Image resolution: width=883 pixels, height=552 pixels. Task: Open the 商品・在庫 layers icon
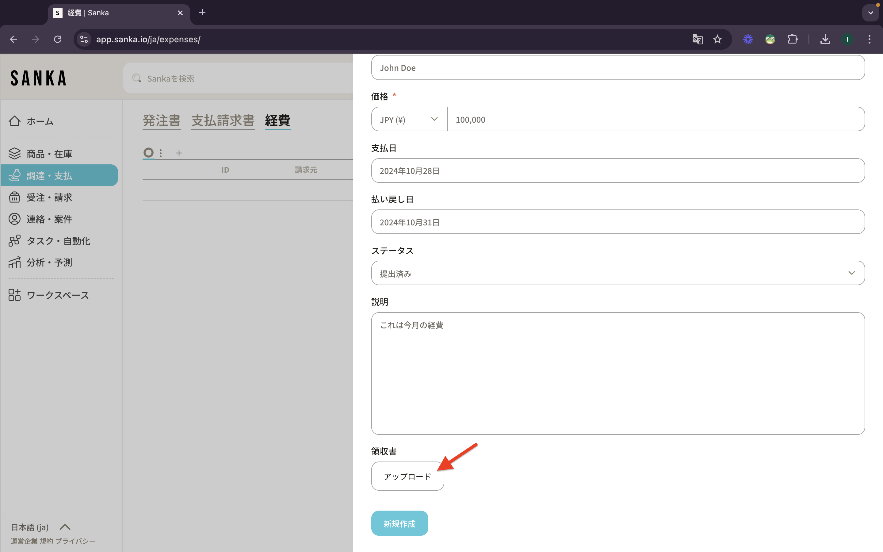pyautogui.click(x=15, y=154)
